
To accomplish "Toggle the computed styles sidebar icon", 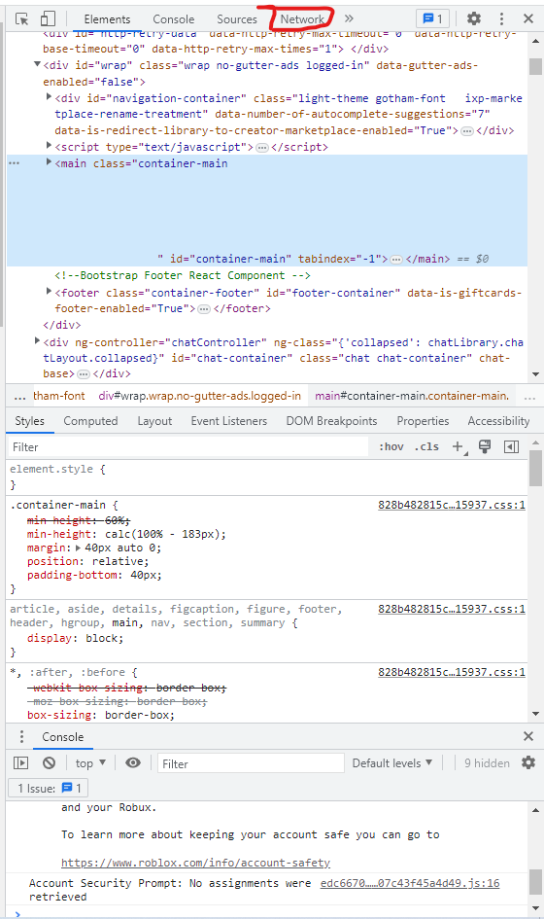I will (511, 447).
